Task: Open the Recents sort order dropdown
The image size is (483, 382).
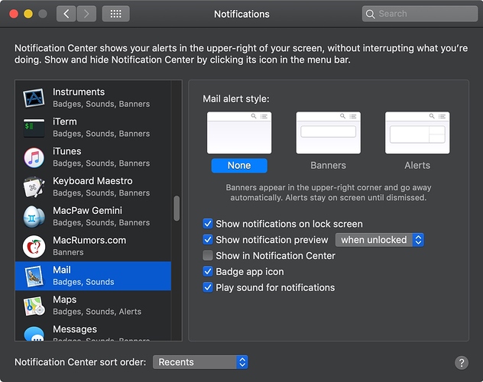Action: coord(200,362)
